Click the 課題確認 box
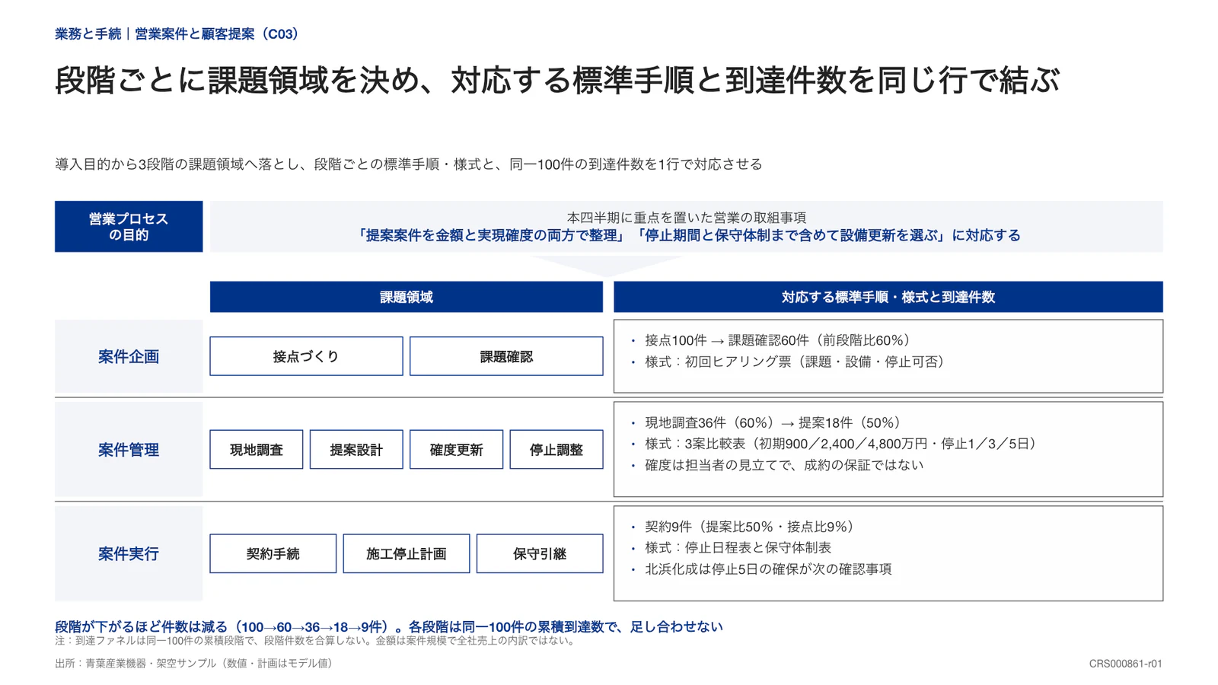The width and height of the screenshot is (1218, 685). coord(506,356)
